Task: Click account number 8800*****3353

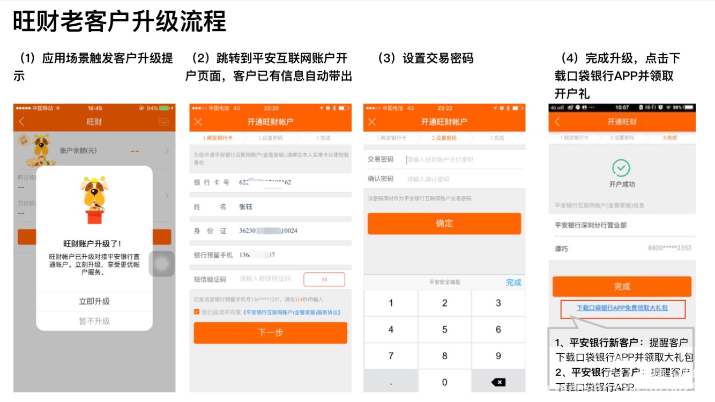Action: (669, 248)
